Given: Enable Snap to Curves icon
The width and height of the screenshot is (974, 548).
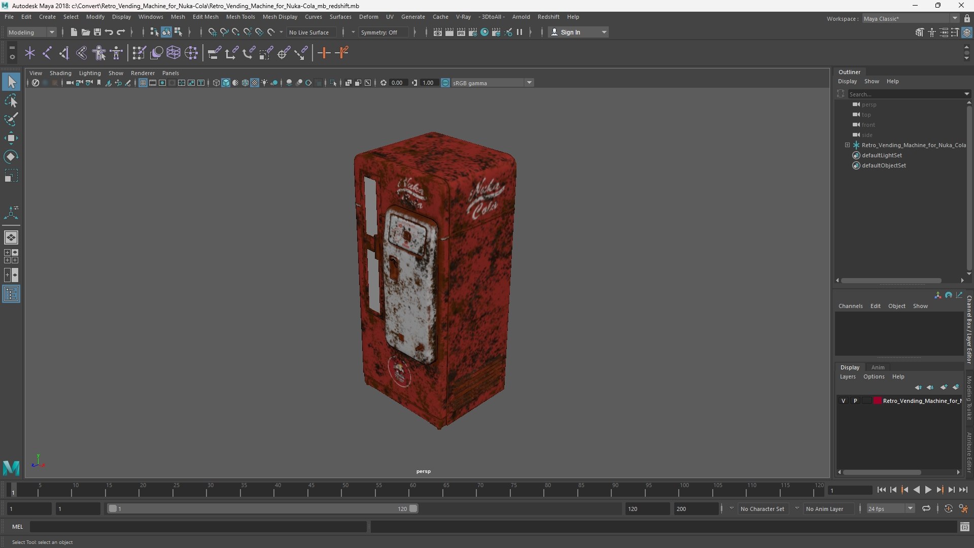Looking at the screenshot, I should pyautogui.click(x=224, y=32).
